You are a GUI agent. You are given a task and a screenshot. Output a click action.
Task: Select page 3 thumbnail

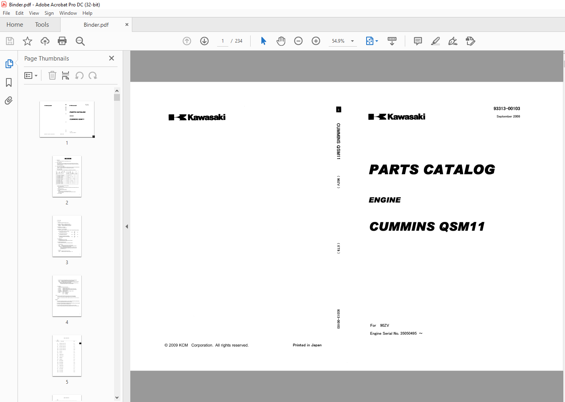67,236
